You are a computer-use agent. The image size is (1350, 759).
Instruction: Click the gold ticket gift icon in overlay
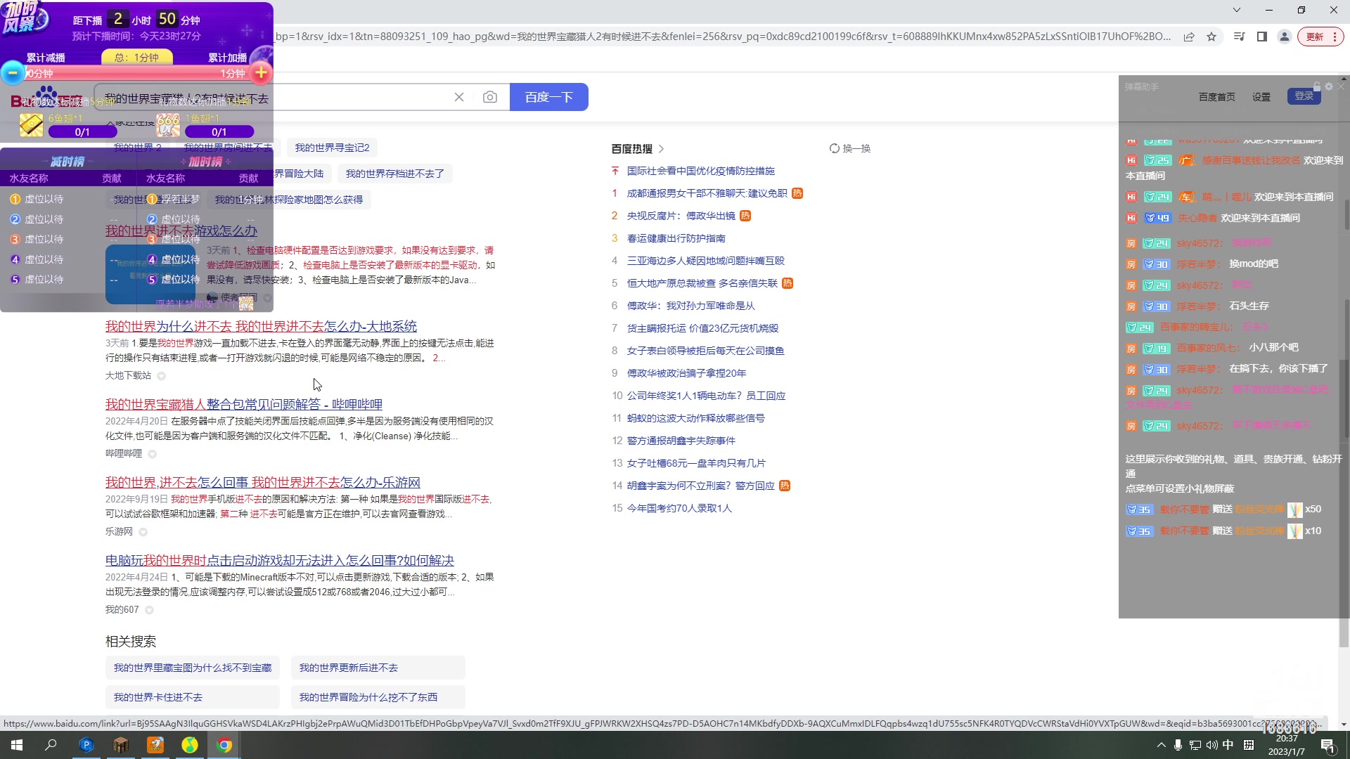tap(31, 124)
